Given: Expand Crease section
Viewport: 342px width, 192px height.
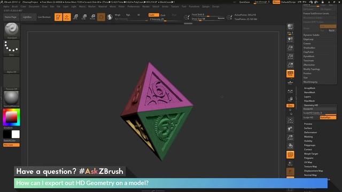Looking at the screenshot, I should pos(307,44).
